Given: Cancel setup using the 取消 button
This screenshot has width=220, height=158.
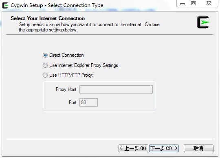Looking at the screenshot, I should [198, 148].
